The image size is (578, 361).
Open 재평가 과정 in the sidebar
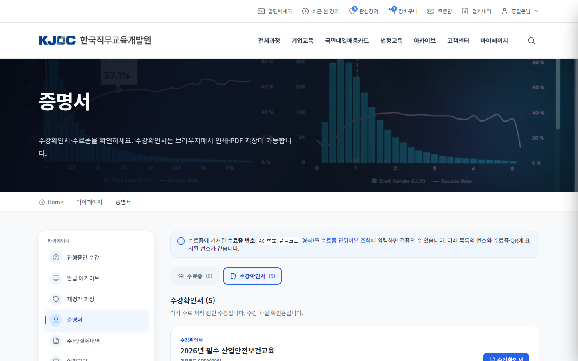coord(96,299)
